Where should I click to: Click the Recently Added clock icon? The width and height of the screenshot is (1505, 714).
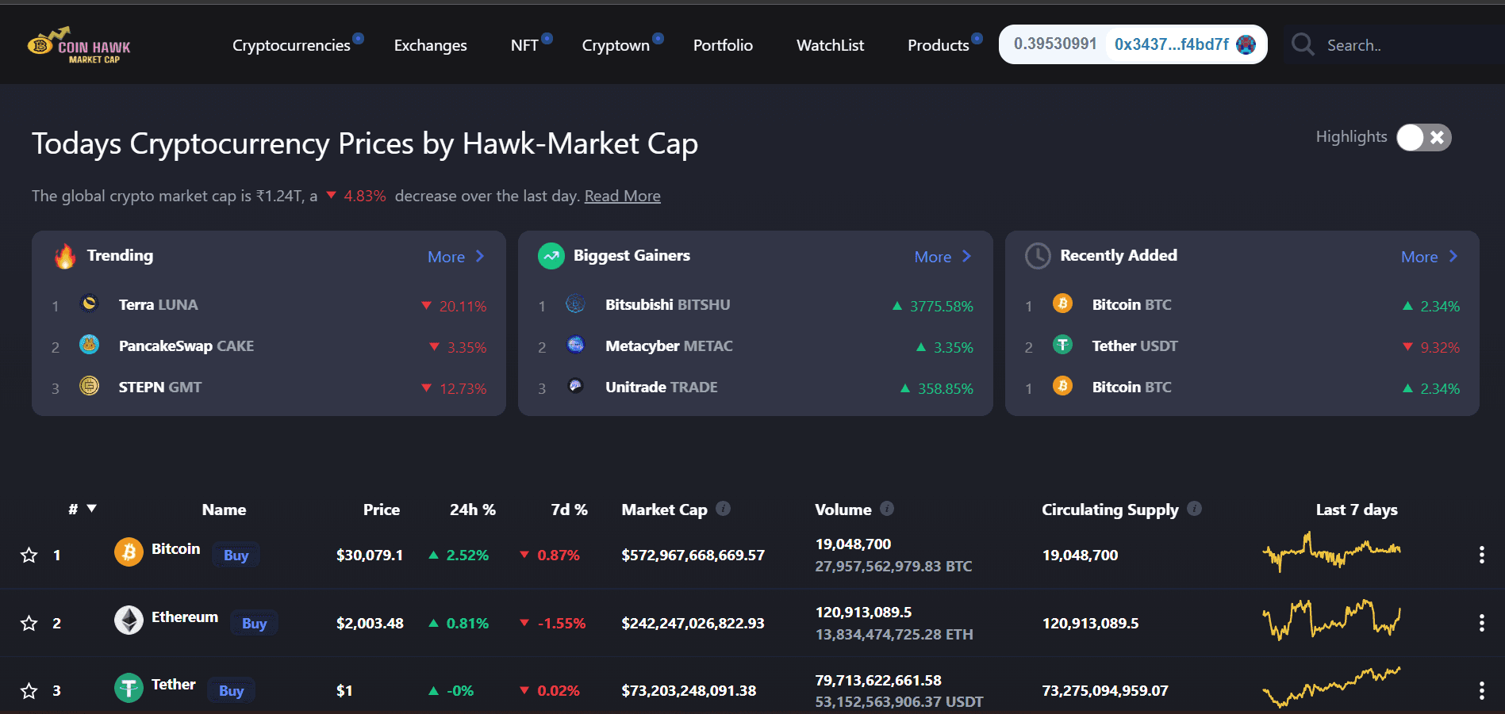tap(1038, 256)
